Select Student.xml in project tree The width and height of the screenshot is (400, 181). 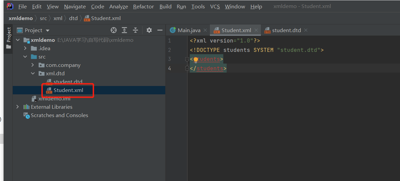pos(89,90)
